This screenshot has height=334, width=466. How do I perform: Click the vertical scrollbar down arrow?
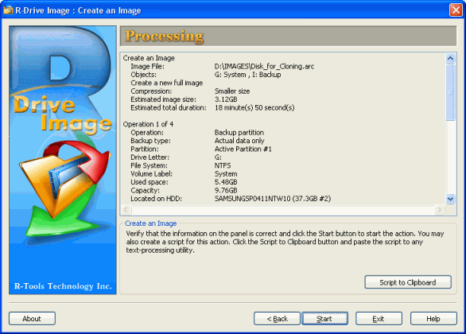pos(451,199)
